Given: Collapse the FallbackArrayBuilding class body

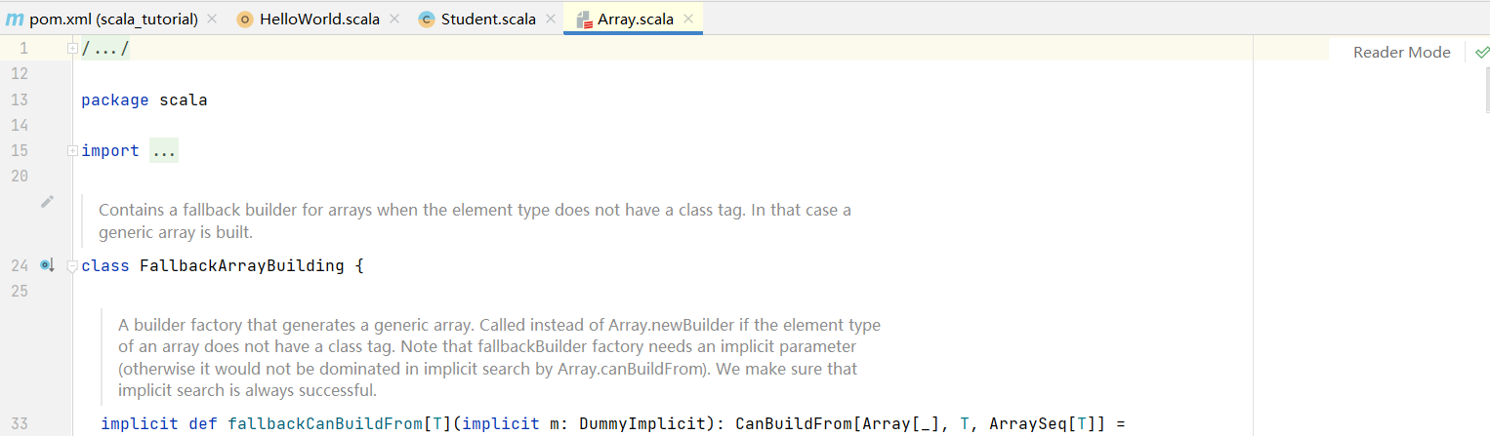Looking at the screenshot, I should (x=72, y=266).
